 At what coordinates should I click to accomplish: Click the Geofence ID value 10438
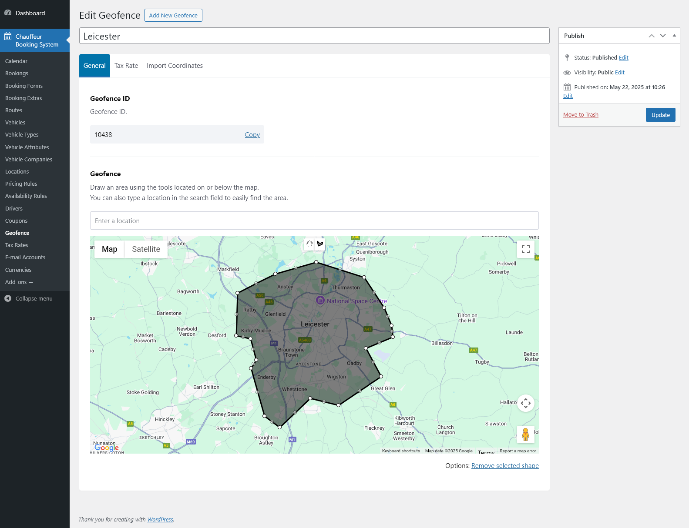pos(103,135)
